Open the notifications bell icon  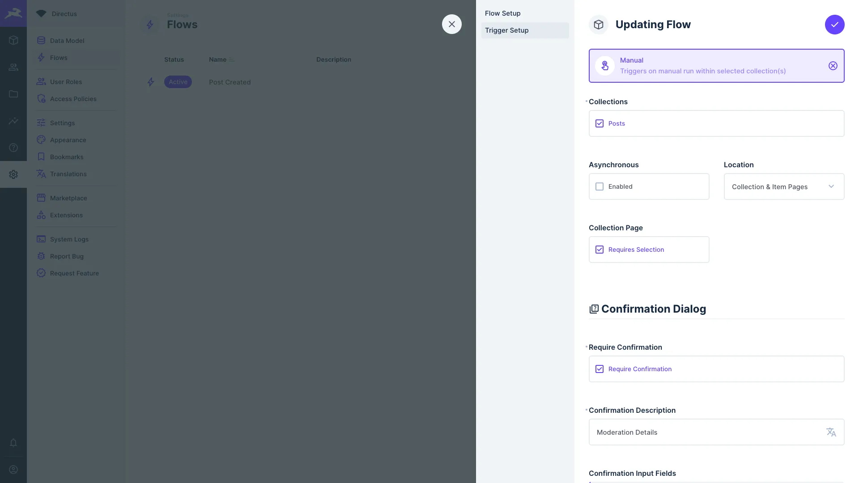coord(13,442)
